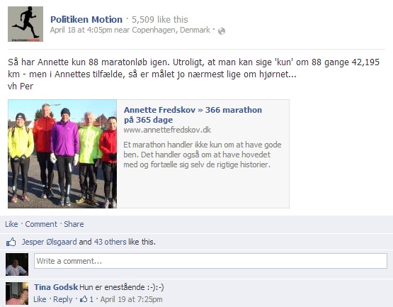The height and width of the screenshot is (307, 393).
Task: Click the small thumbs-up icon on Tina's comment
Action: (x=84, y=299)
